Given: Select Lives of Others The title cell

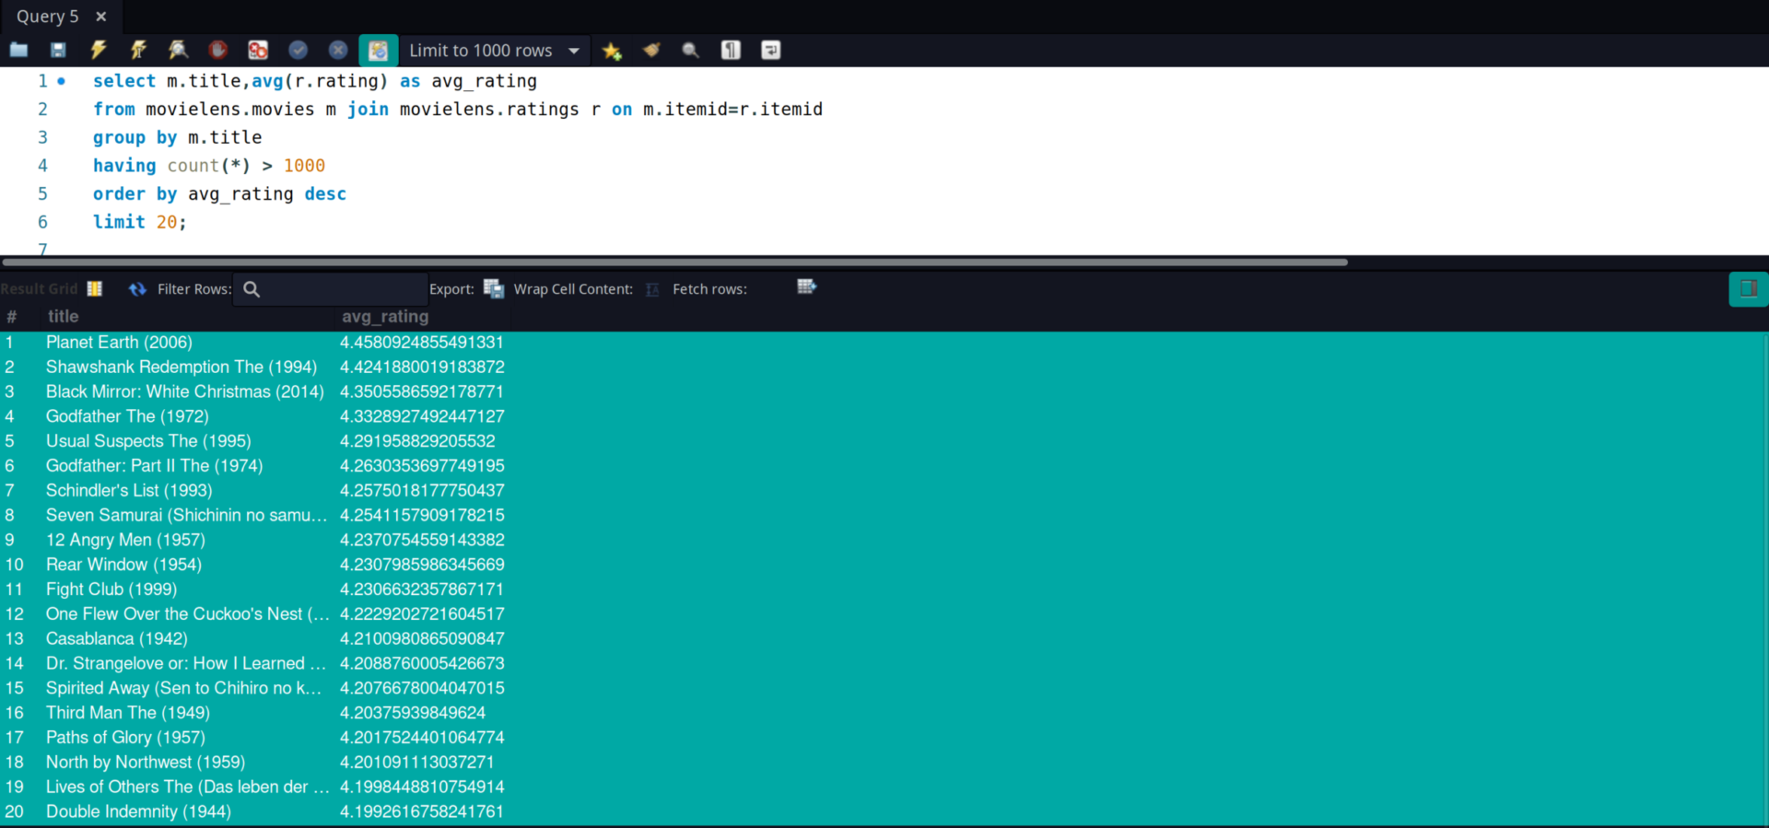Looking at the screenshot, I should (188, 787).
